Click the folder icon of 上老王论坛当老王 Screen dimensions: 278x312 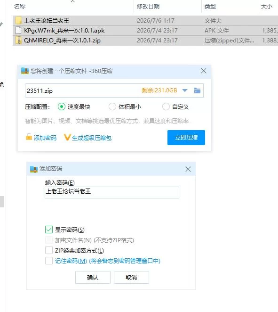tap(18, 20)
